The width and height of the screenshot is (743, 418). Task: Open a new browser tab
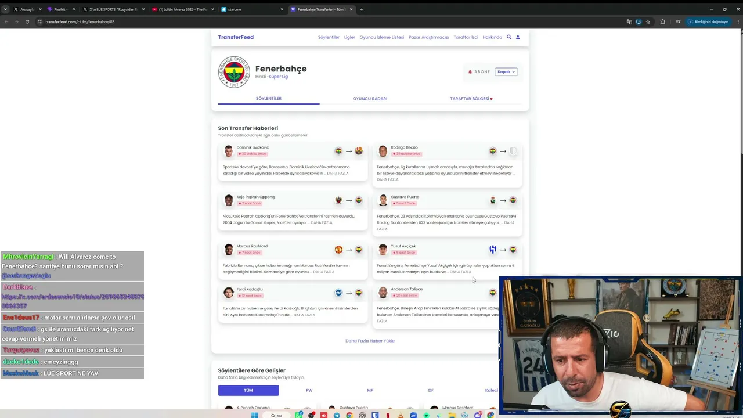362,9
